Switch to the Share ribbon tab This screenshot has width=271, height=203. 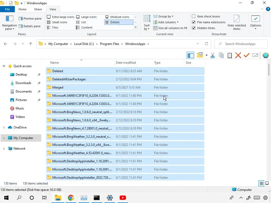[x=38, y=9]
